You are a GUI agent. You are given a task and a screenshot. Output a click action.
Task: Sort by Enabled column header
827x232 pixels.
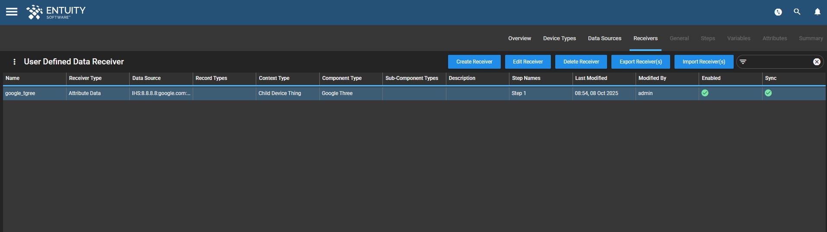point(731,78)
